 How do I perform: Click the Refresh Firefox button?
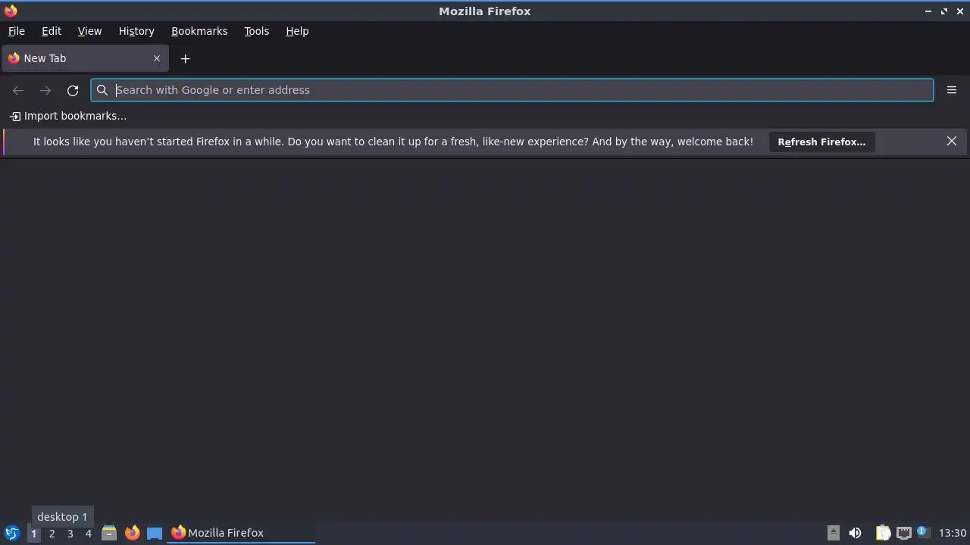[x=821, y=142]
